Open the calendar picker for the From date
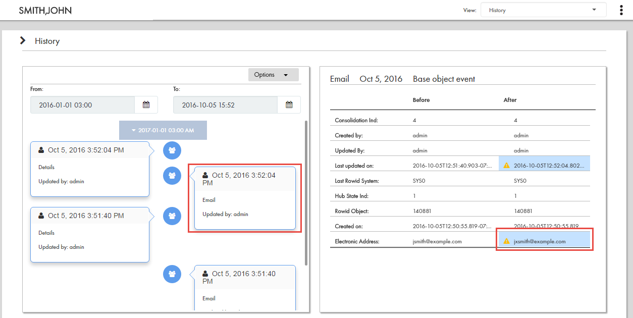The width and height of the screenshot is (633, 318). point(146,104)
